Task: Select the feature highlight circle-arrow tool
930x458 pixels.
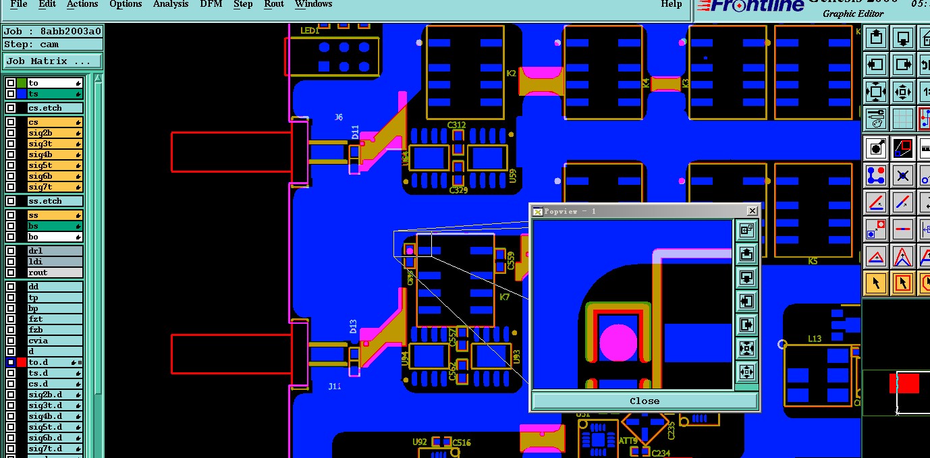Action: pos(876,148)
